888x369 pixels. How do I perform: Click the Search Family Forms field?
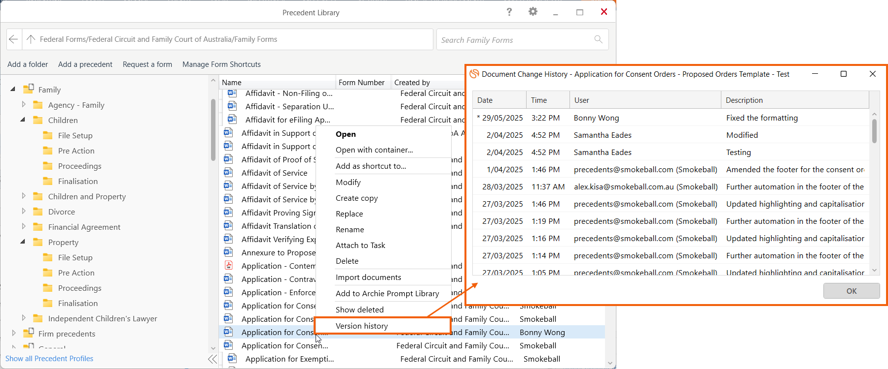(522, 39)
